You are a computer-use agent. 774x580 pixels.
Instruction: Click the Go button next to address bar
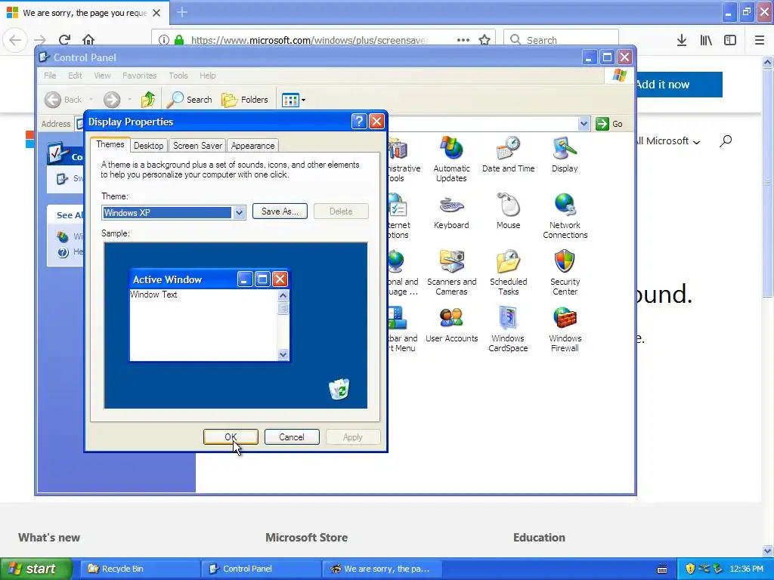tap(609, 124)
